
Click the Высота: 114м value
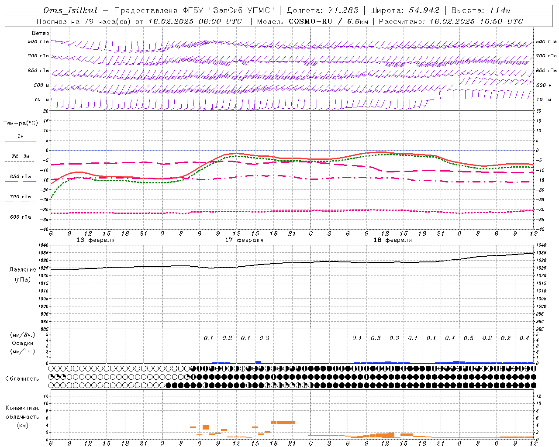tap(481, 10)
